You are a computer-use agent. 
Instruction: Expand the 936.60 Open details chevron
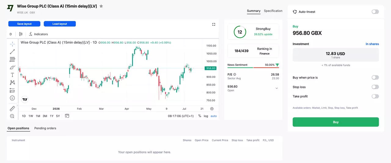pyautogui.click(x=277, y=88)
